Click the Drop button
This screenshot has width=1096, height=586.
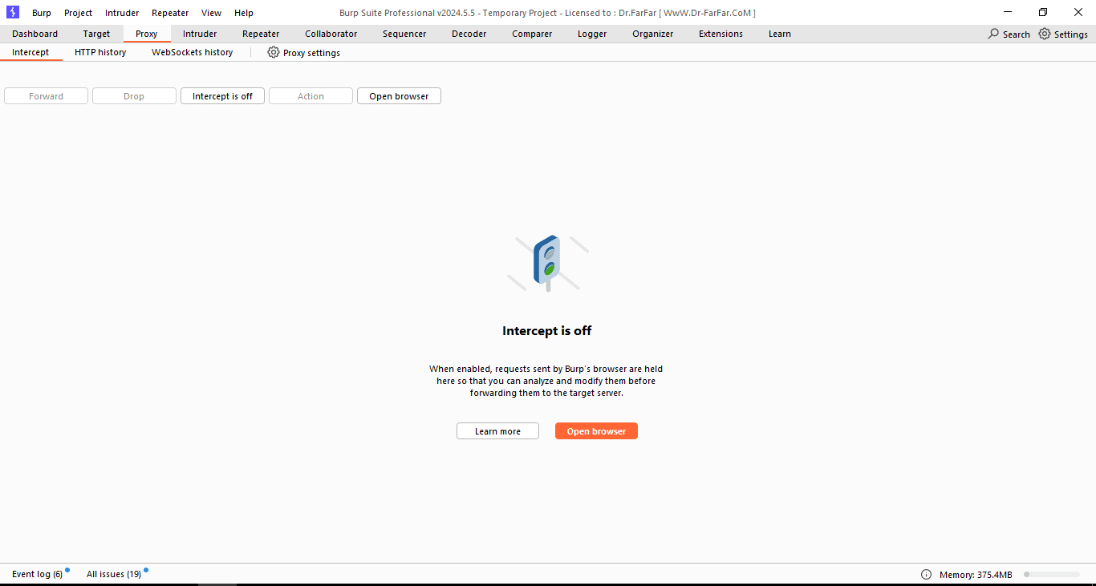tap(134, 96)
